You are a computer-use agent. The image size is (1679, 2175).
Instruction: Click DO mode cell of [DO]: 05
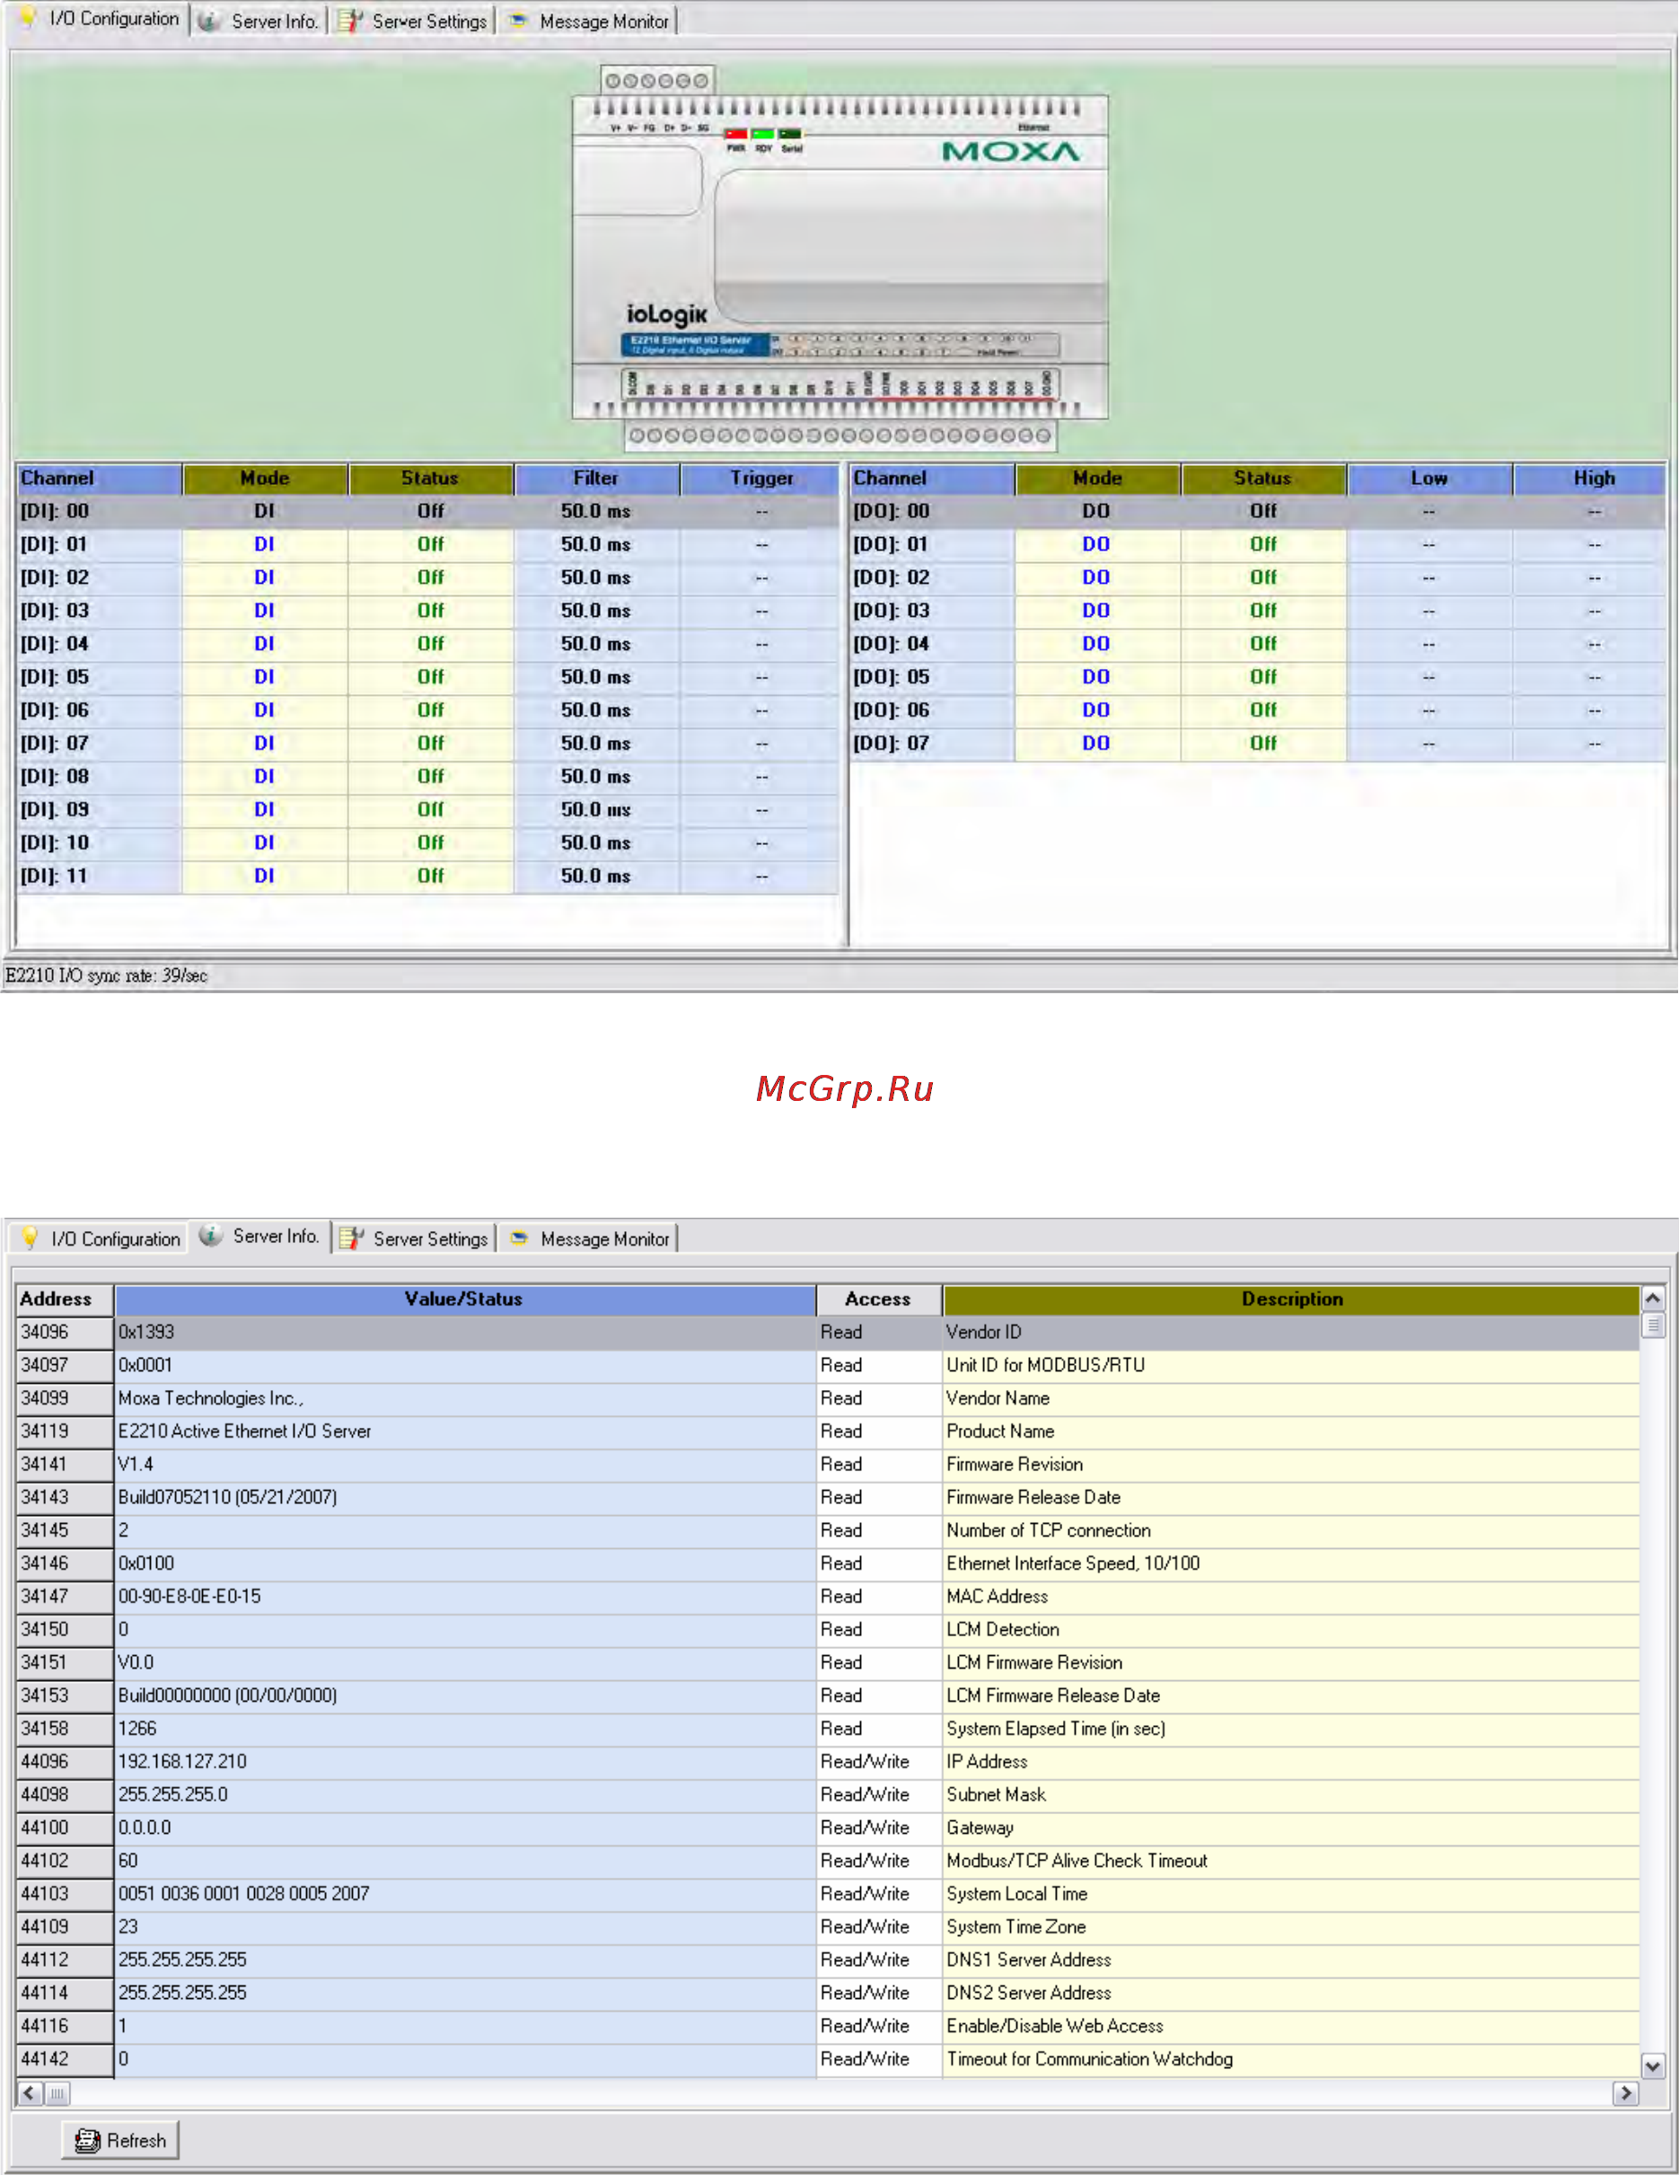click(1096, 677)
